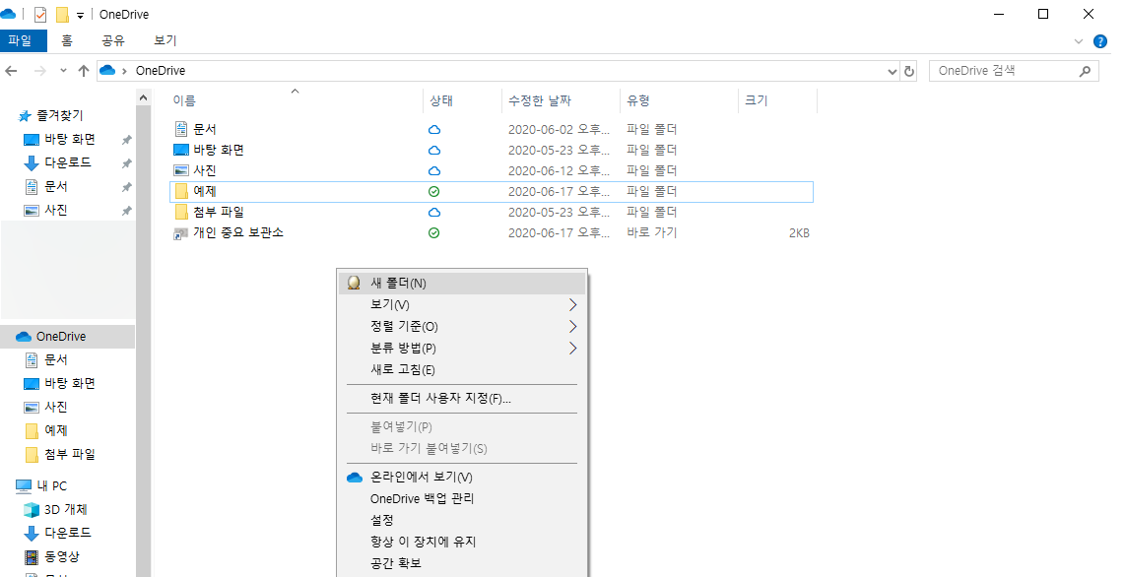This screenshot has width=1125, height=577.
Task: Open 문서 under 즐겨찾기
Action: pyautogui.click(x=55, y=187)
